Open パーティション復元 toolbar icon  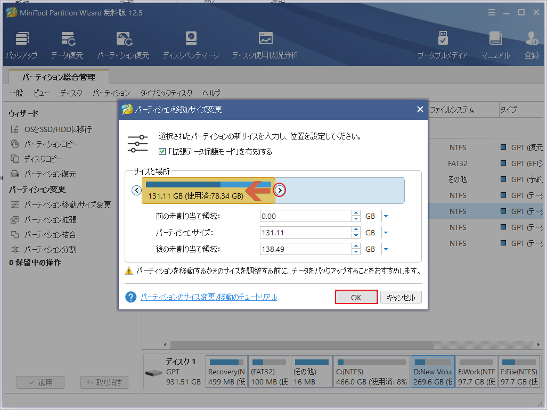point(123,45)
